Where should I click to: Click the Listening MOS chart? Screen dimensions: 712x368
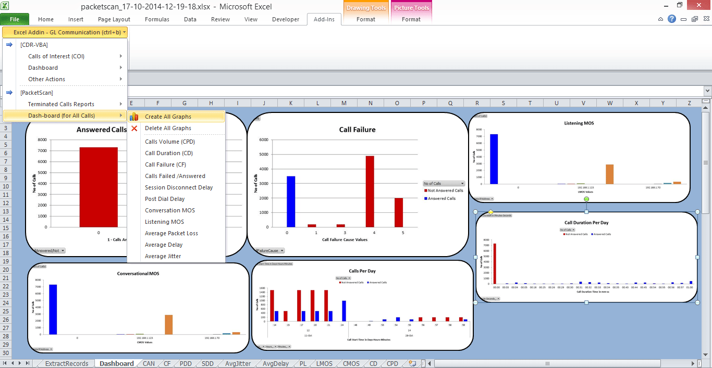tap(579, 157)
